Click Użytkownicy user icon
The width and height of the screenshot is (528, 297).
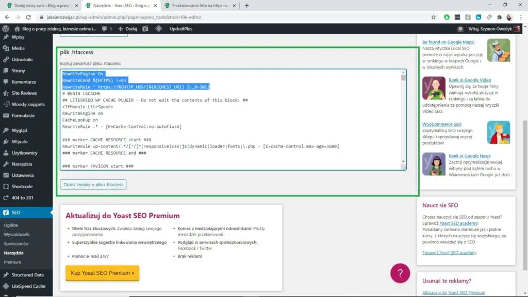coord(6,153)
